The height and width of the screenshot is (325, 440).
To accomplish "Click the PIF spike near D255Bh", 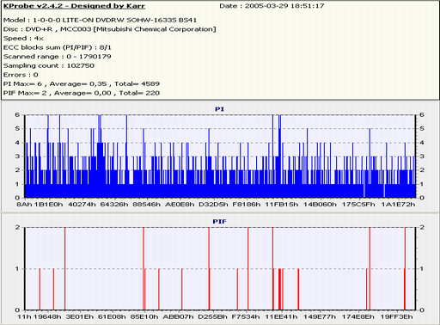I will 209,269.
